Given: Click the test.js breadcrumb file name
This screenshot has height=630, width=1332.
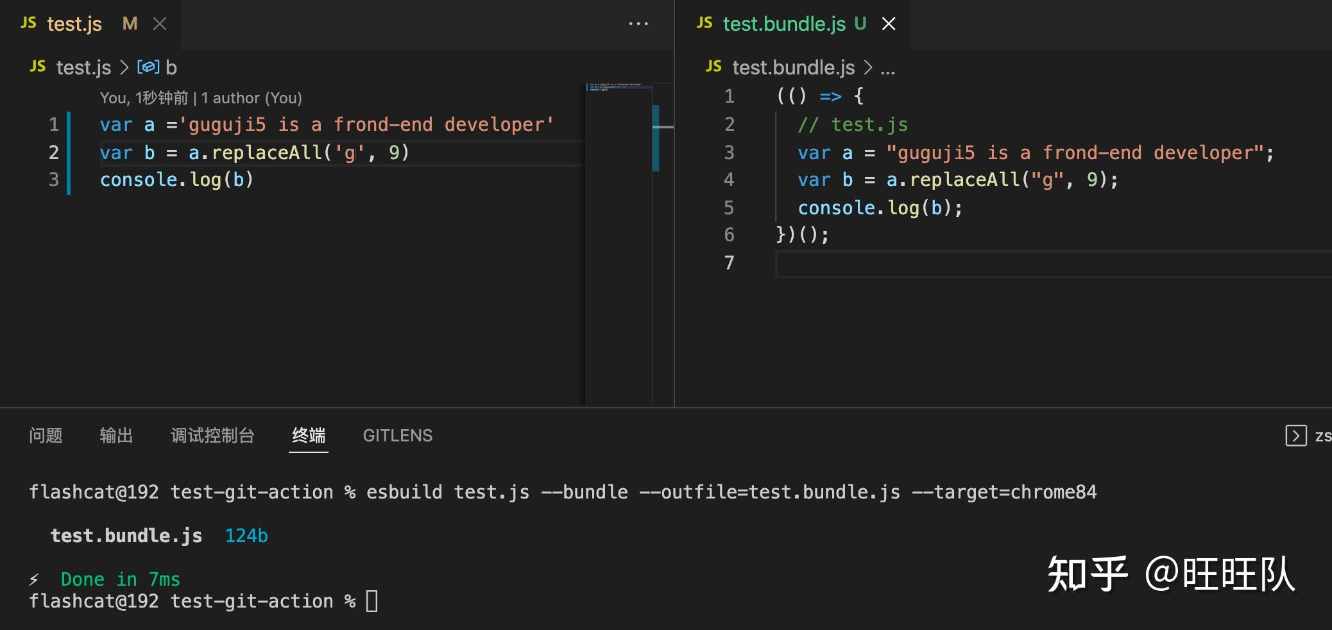Looking at the screenshot, I should point(83,67).
